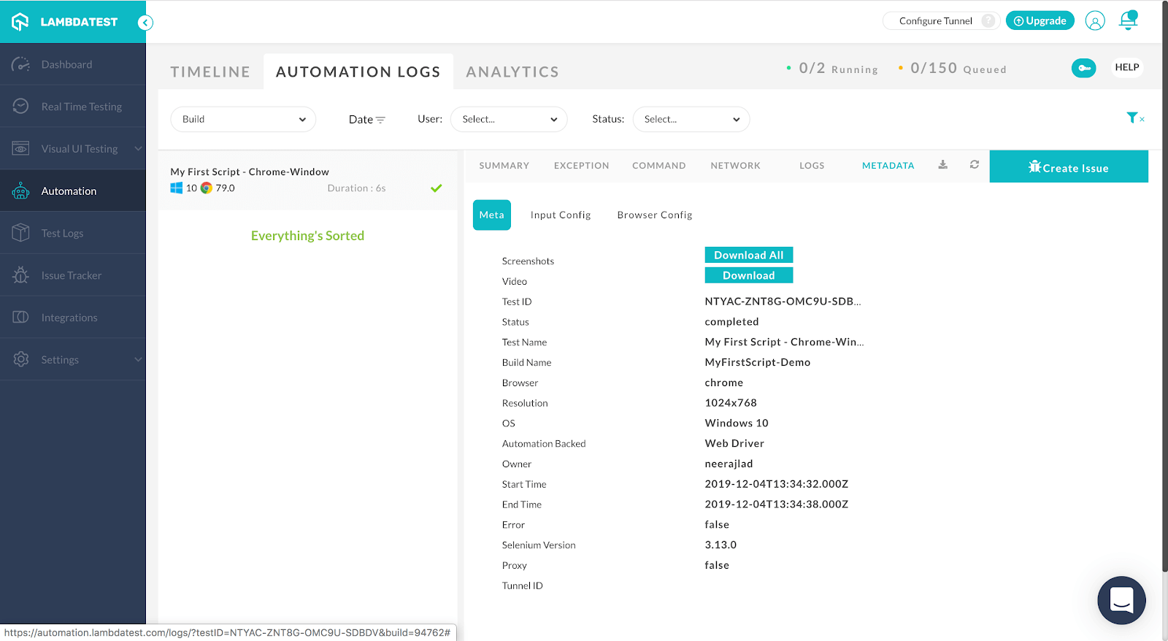Viewport: 1168px width, 641px height.
Task: Click the refresh icon beside Metadata
Action: click(975, 165)
